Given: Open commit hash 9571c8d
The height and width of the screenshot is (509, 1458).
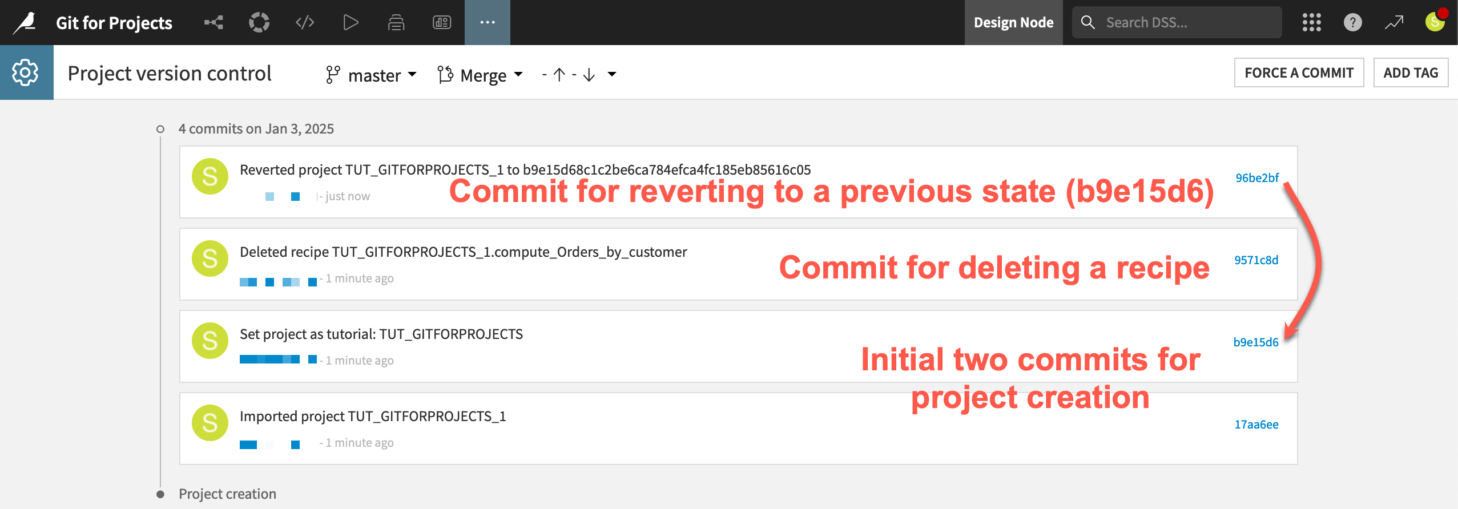Looking at the screenshot, I should 1256,260.
